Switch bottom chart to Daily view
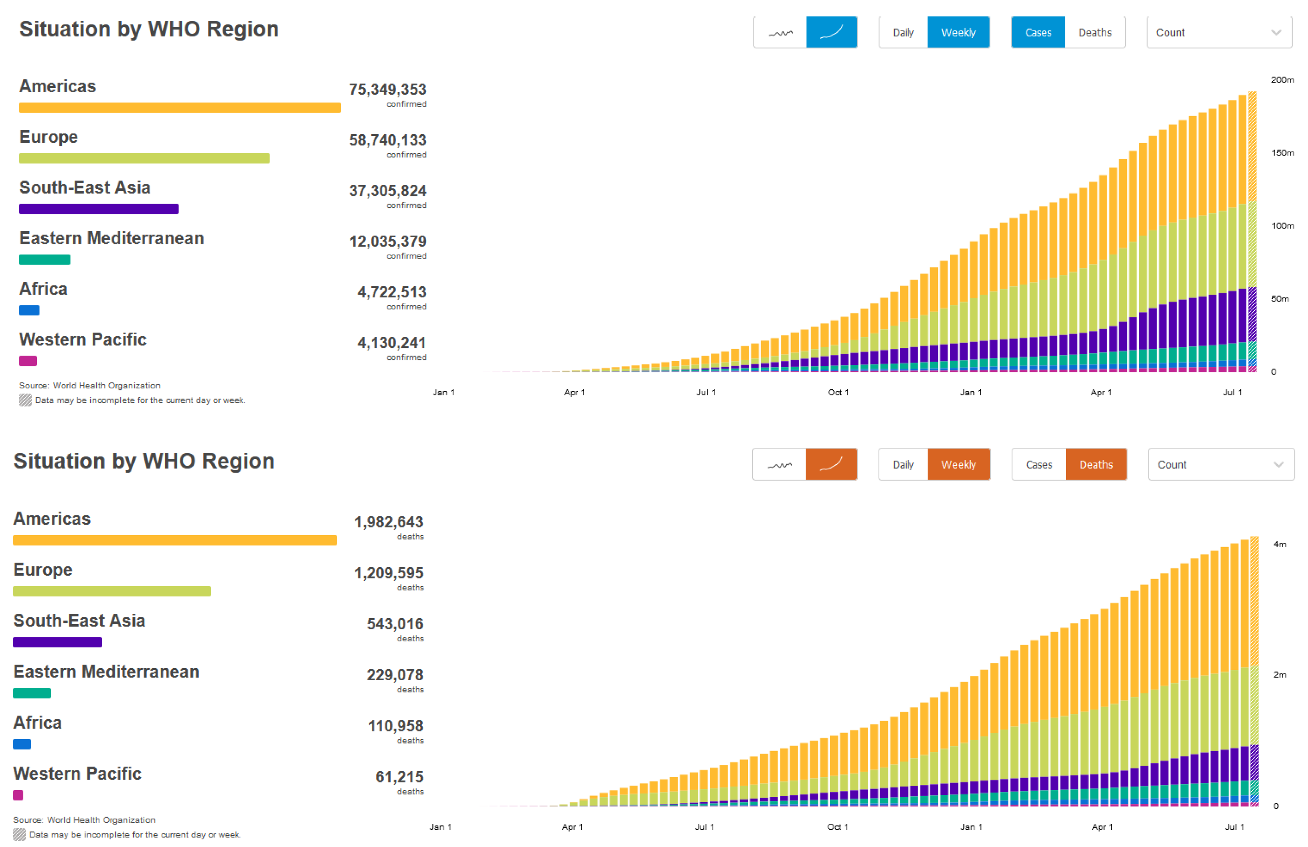1308x847 pixels. click(903, 465)
